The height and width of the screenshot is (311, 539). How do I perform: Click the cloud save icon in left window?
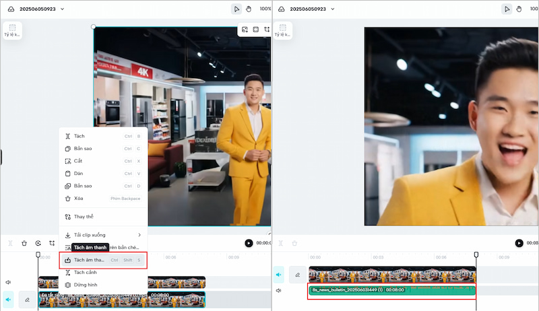click(11, 9)
